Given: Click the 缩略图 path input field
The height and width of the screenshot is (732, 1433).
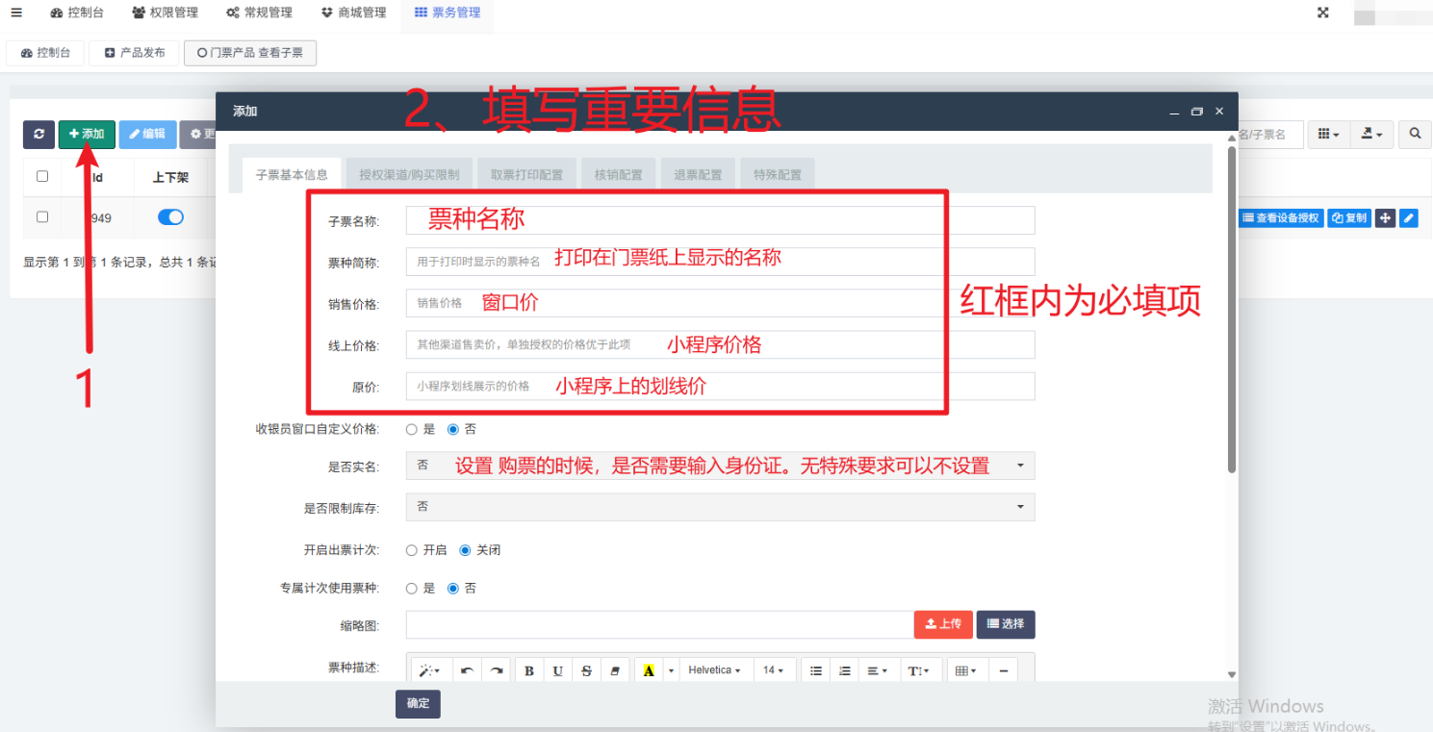Looking at the screenshot, I should click(660, 624).
